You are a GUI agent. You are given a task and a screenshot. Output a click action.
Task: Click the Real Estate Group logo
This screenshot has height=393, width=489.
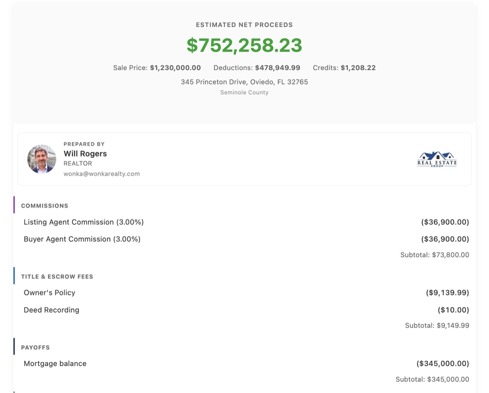(437, 159)
